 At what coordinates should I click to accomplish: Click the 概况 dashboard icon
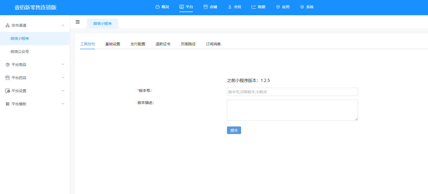coord(158,7)
